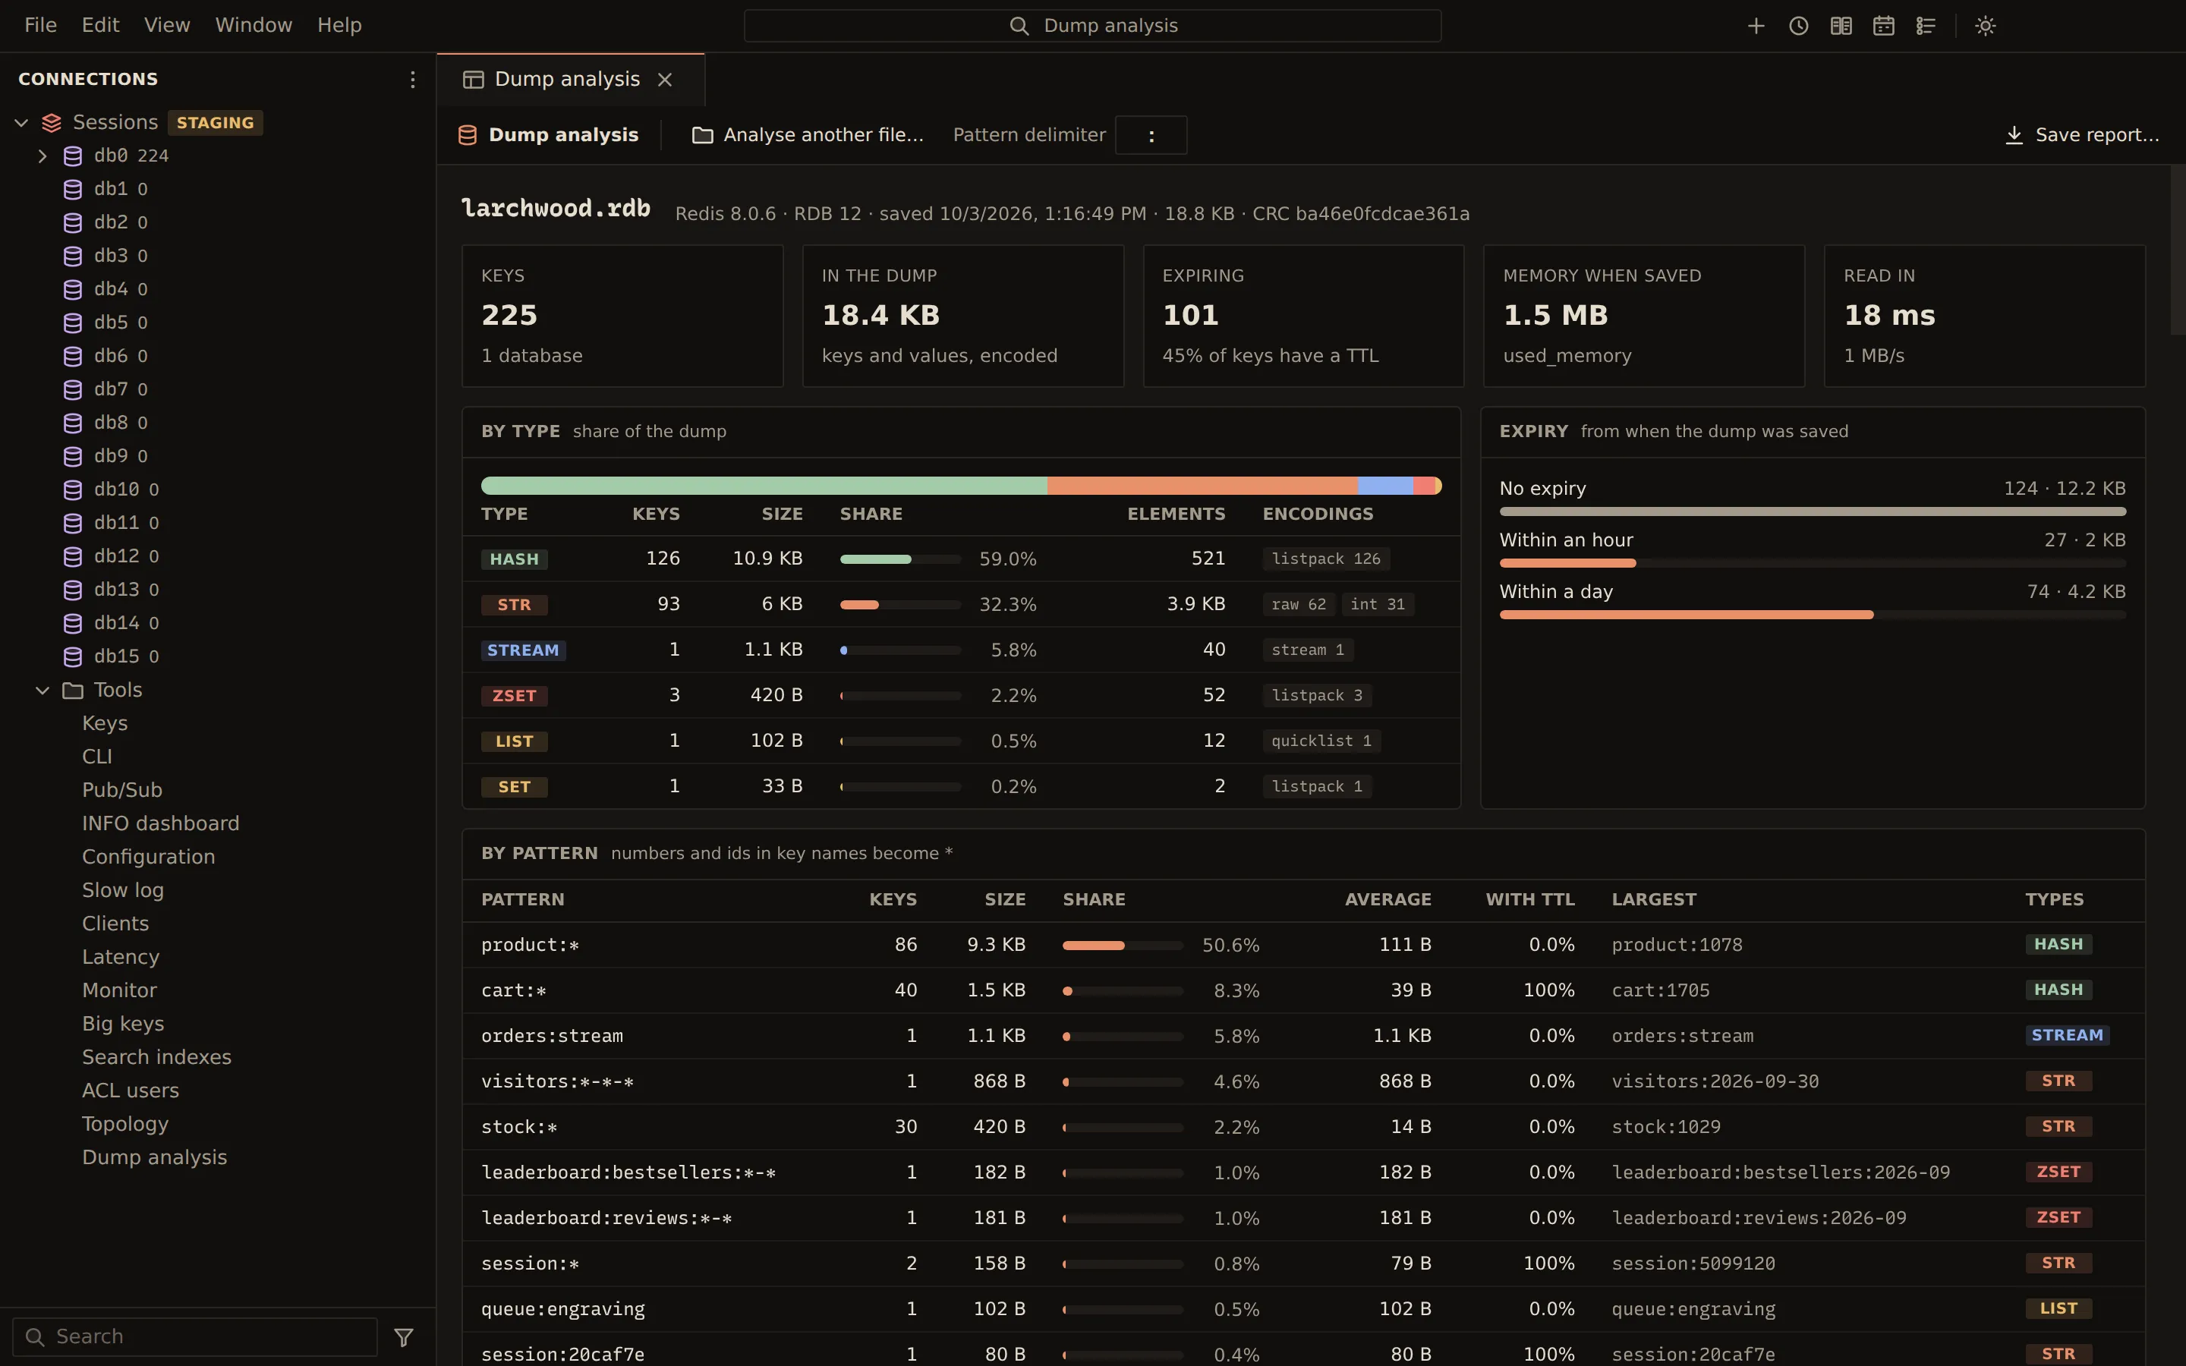The width and height of the screenshot is (2186, 1366).
Task: Expand the db0 database node
Action: coord(43,156)
